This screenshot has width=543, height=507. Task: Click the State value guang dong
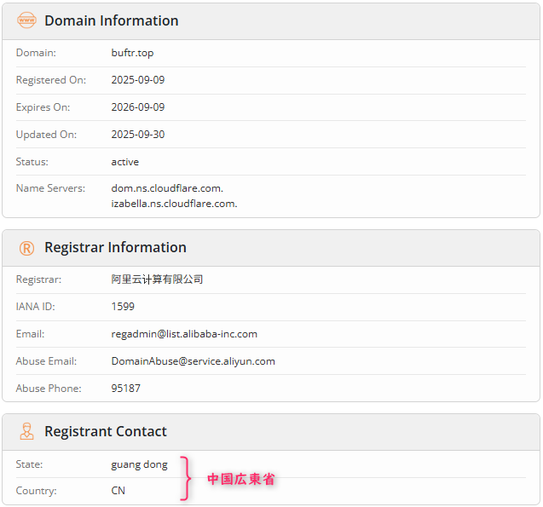(x=139, y=464)
